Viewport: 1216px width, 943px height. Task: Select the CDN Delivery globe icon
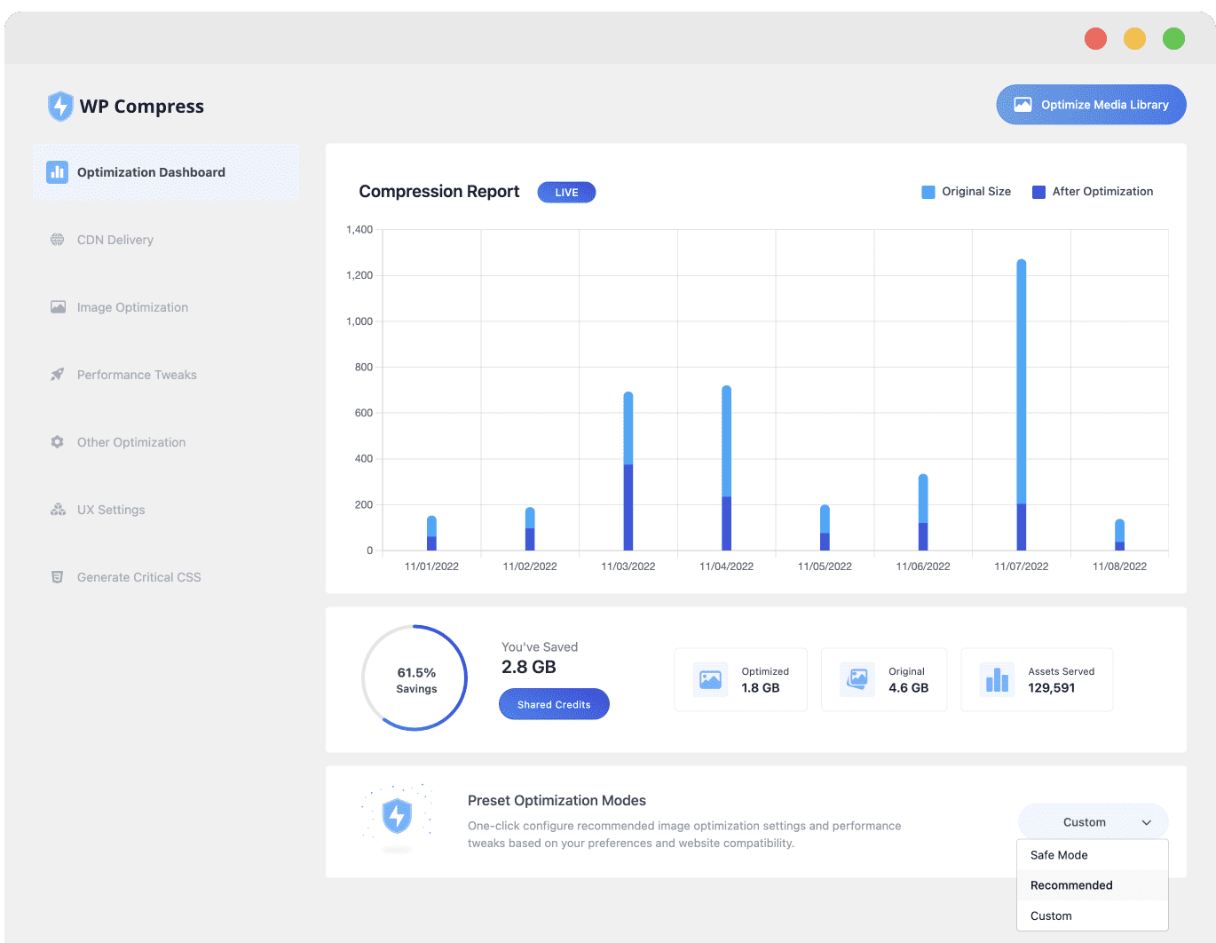58,240
